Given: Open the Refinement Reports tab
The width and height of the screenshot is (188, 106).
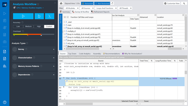Looking at the screenshot, I should coord(100,12).
